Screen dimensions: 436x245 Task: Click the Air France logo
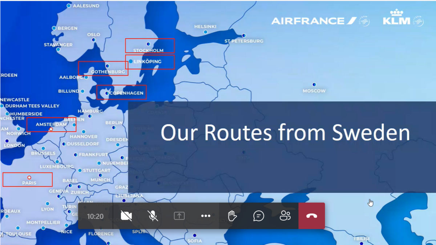coord(314,21)
